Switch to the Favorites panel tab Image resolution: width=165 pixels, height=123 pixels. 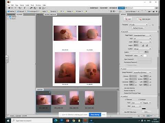(x=11, y=14)
